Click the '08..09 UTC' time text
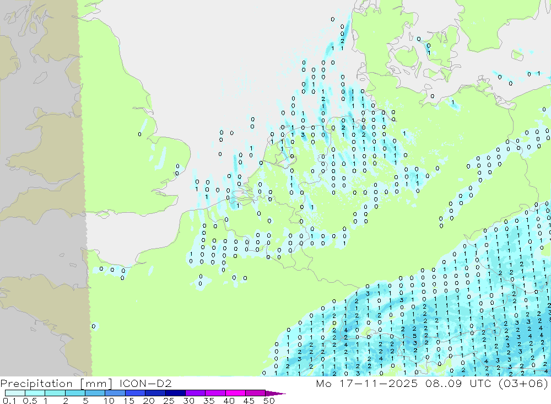 [457, 383]
